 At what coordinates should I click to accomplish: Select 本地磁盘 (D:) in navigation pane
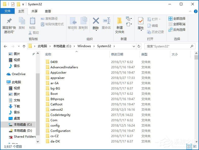click(20, 131)
